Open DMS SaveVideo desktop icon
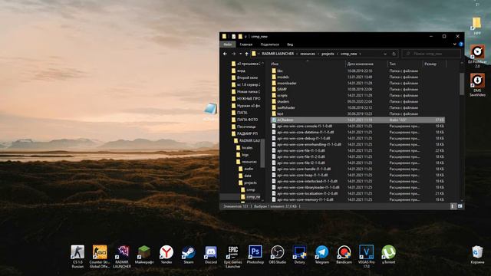Screen dimensions: 491x276 (477, 85)
